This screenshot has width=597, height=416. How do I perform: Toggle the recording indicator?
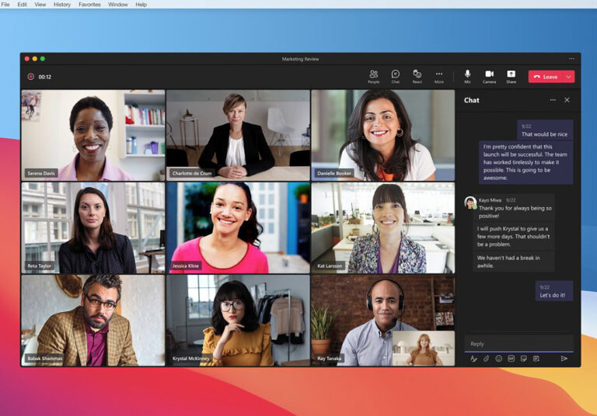pos(31,77)
